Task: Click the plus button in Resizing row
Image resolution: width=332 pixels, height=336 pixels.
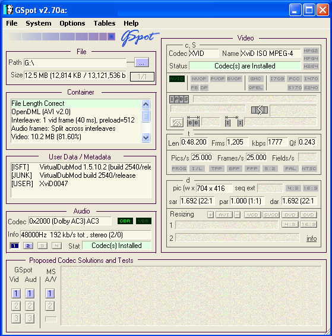Action: click(x=210, y=215)
